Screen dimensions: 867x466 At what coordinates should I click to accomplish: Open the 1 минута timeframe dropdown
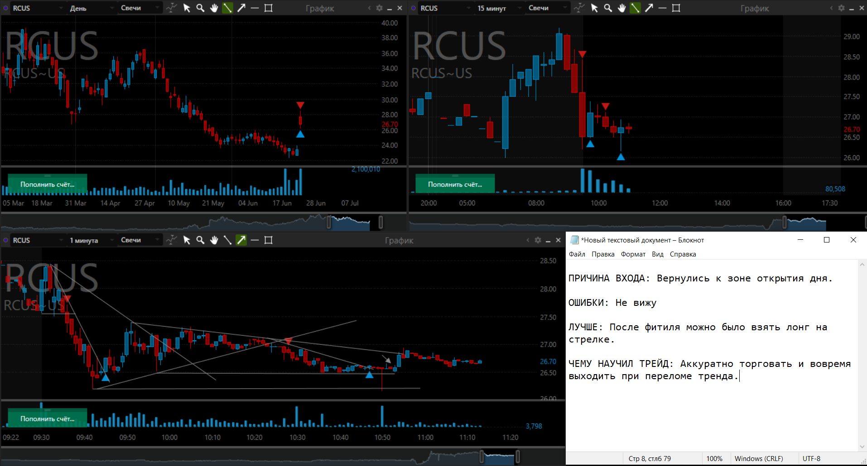point(92,240)
